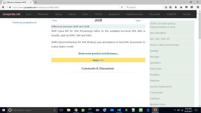The image size is (201, 113).
Task: Click the site info icon in address bar
Action: click(8, 7)
